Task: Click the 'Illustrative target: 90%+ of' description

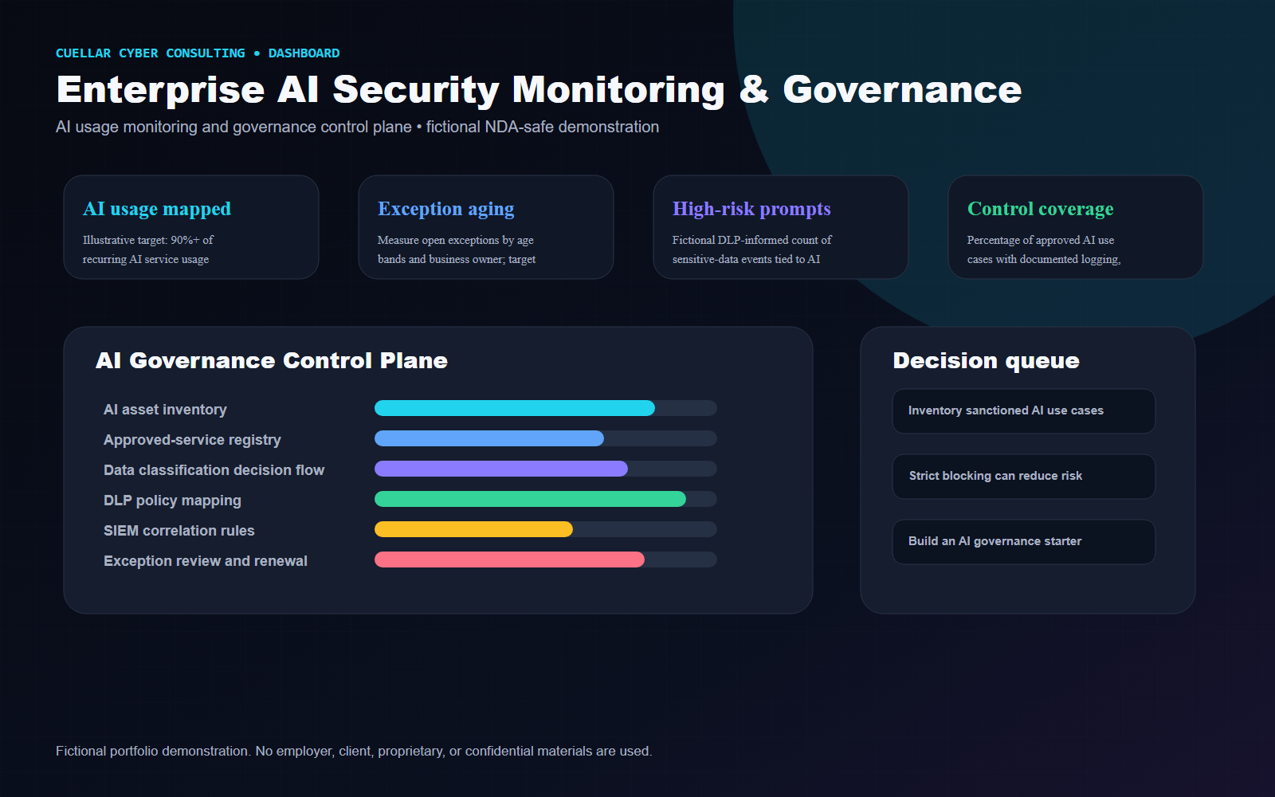Action: [148, 240]
